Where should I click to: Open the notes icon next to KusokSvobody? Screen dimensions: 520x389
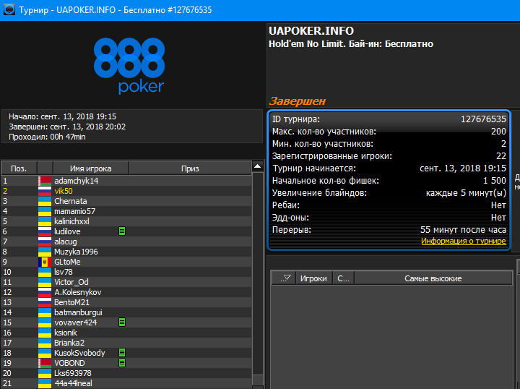point(122,353)
